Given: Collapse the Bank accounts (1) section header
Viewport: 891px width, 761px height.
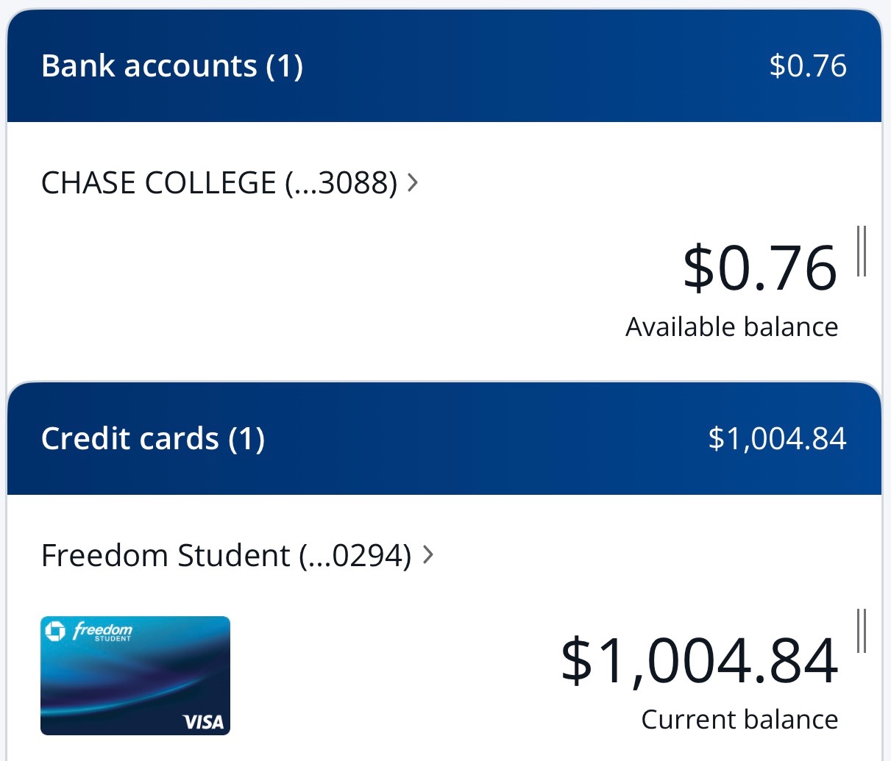Looking at the screenshot, I should pos(172,65).
